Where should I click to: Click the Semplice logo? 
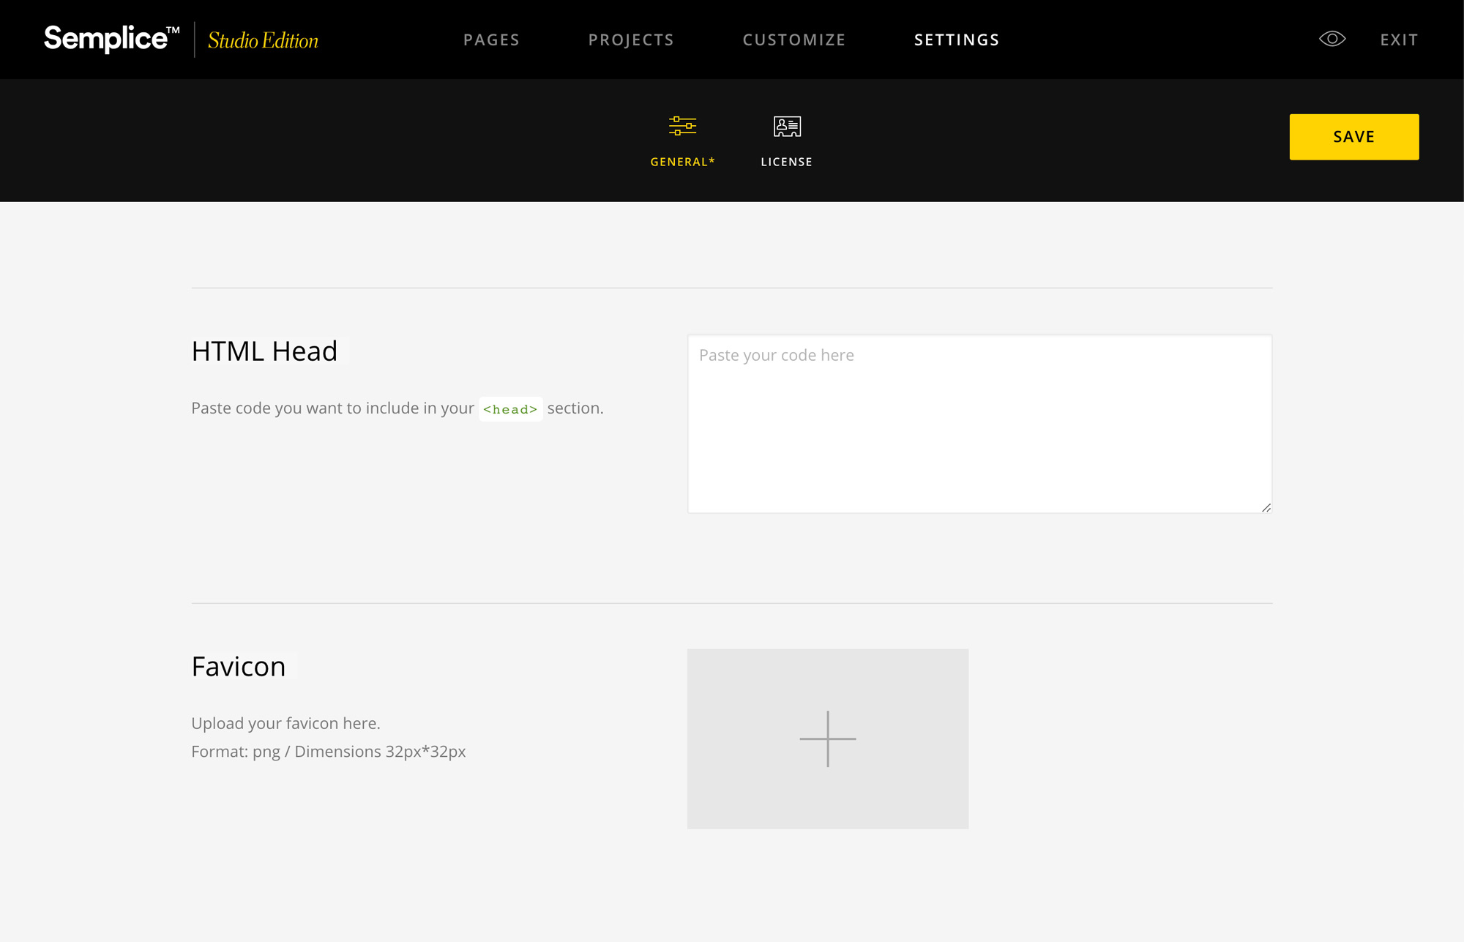pyautogui.click(x=112, y=39)
